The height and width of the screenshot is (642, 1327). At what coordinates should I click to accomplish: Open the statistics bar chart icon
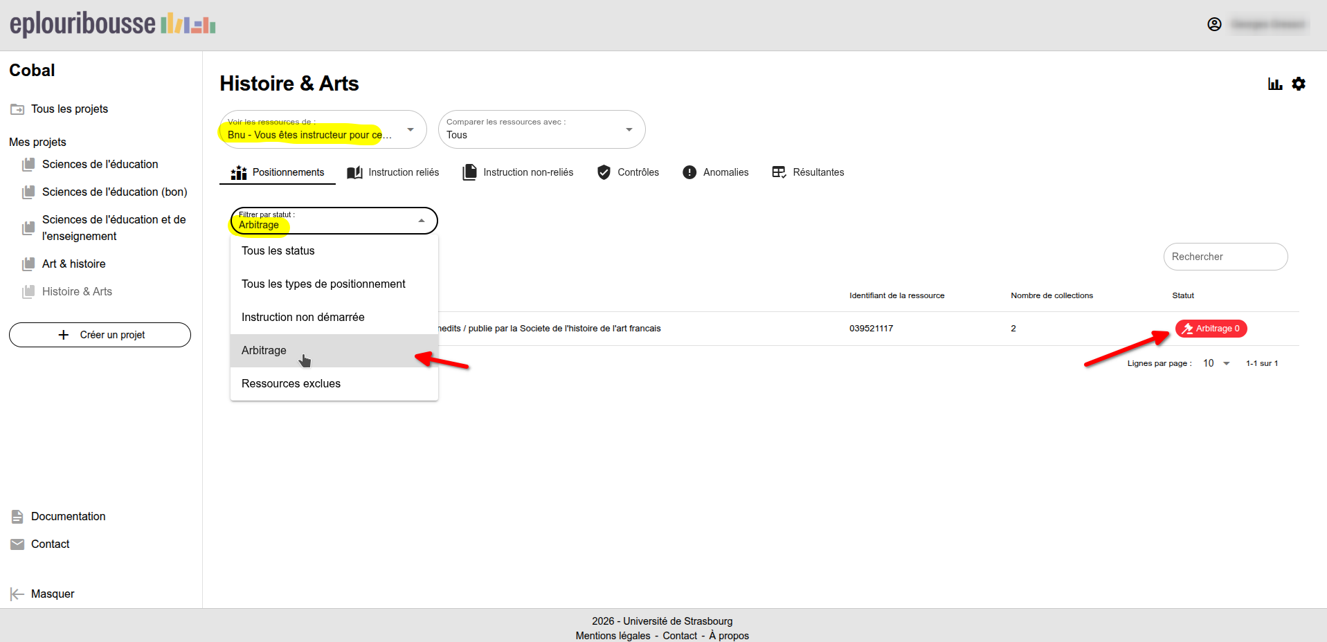coord(1274,84)
